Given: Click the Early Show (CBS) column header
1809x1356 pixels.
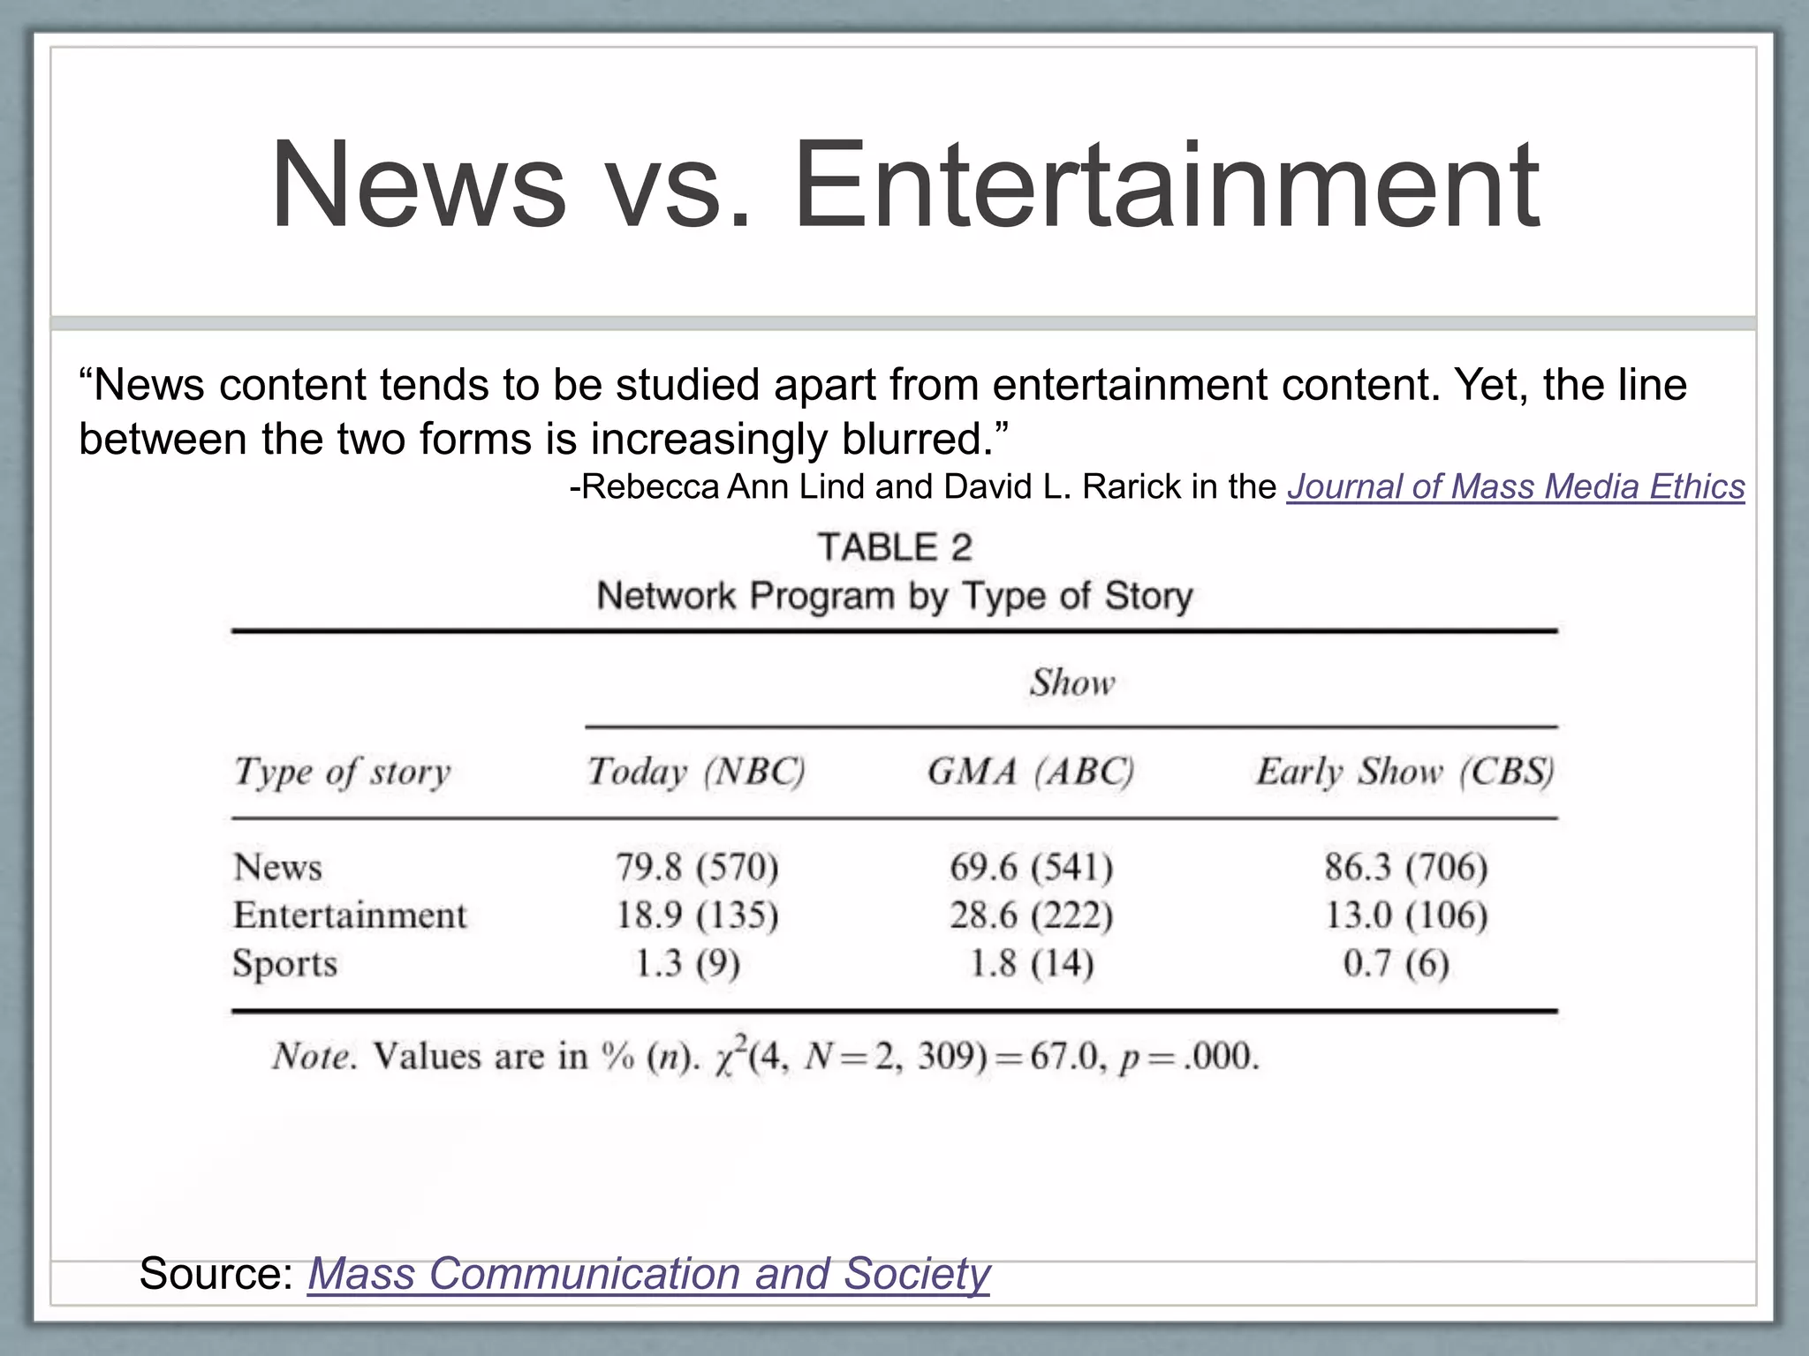Looking at the screenshot, I should [1404, 772].
